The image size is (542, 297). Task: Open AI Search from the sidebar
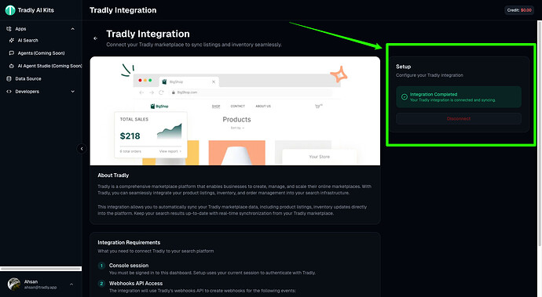(x=27, y=41)
